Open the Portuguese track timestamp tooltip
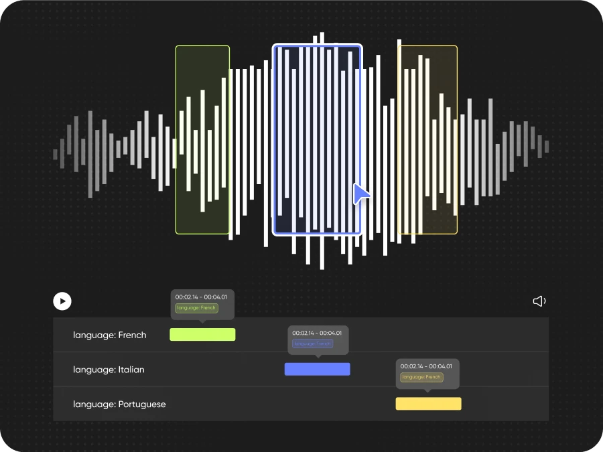 point(427,372)
